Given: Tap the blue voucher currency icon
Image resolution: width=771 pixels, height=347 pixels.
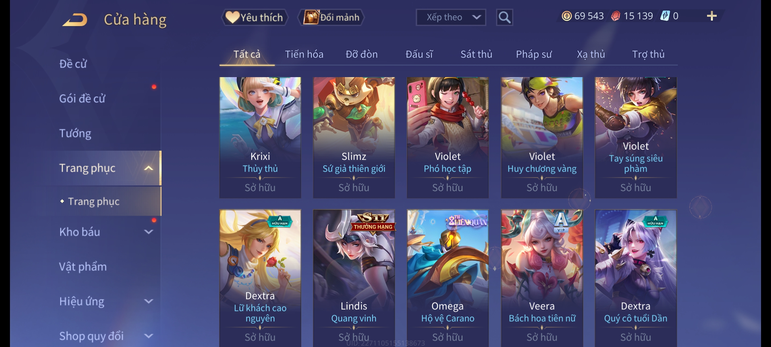Looking at the screenshot, I should (665, 16).
